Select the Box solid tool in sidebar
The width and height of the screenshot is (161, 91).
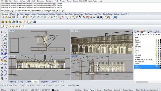point(2,54)
